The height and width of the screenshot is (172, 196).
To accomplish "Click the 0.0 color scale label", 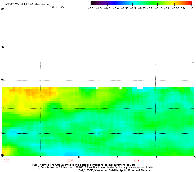I will [x=183, y=8].
